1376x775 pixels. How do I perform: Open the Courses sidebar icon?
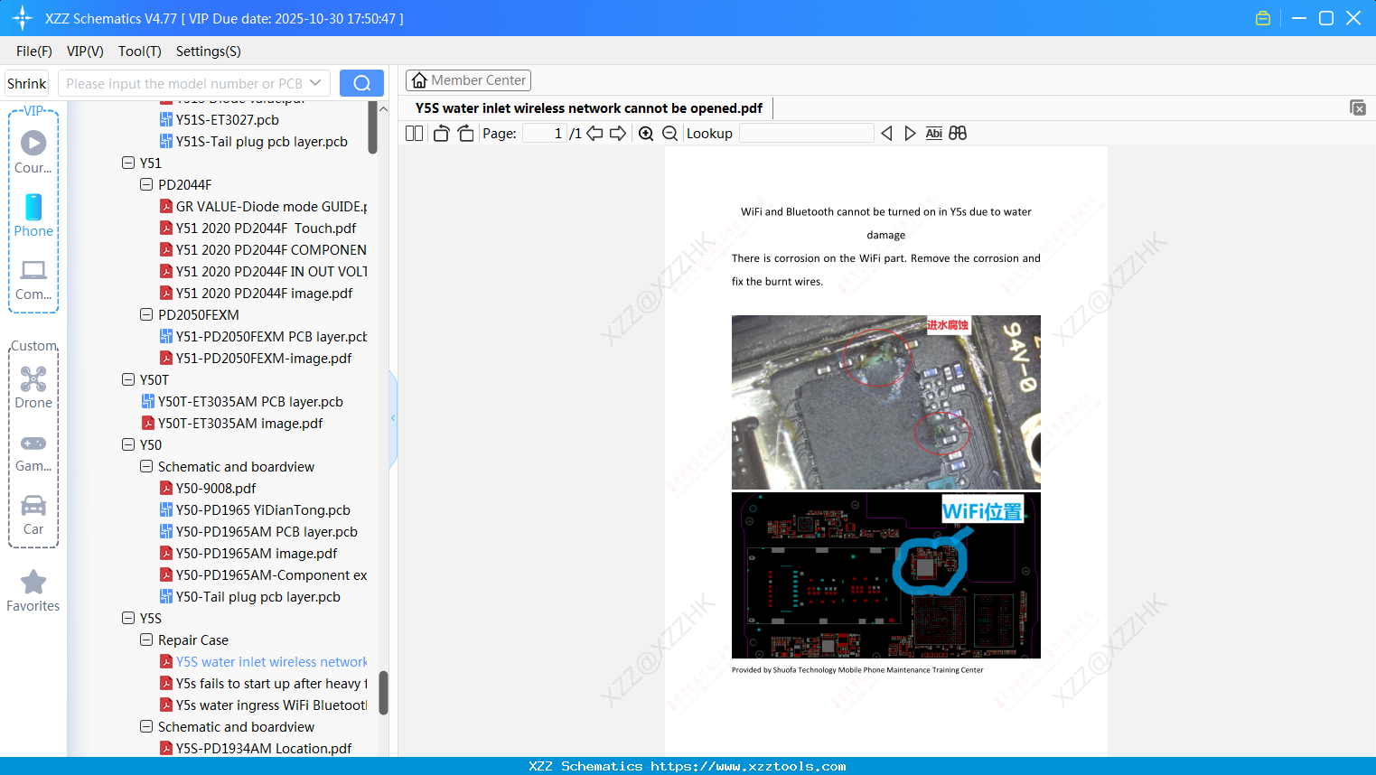(33, 152)
